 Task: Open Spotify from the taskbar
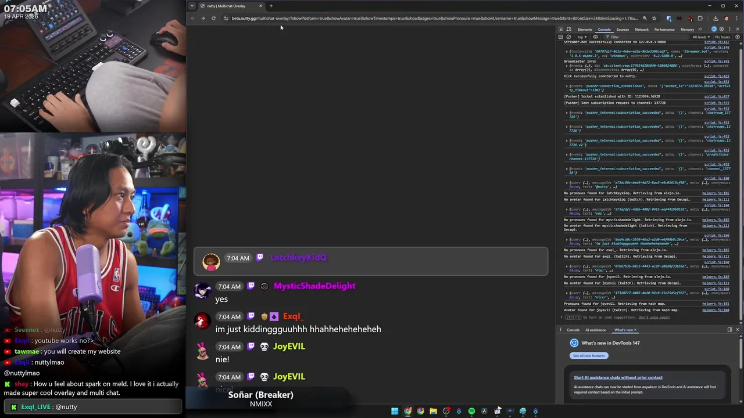pyautogui.click(x=471, y=411)
